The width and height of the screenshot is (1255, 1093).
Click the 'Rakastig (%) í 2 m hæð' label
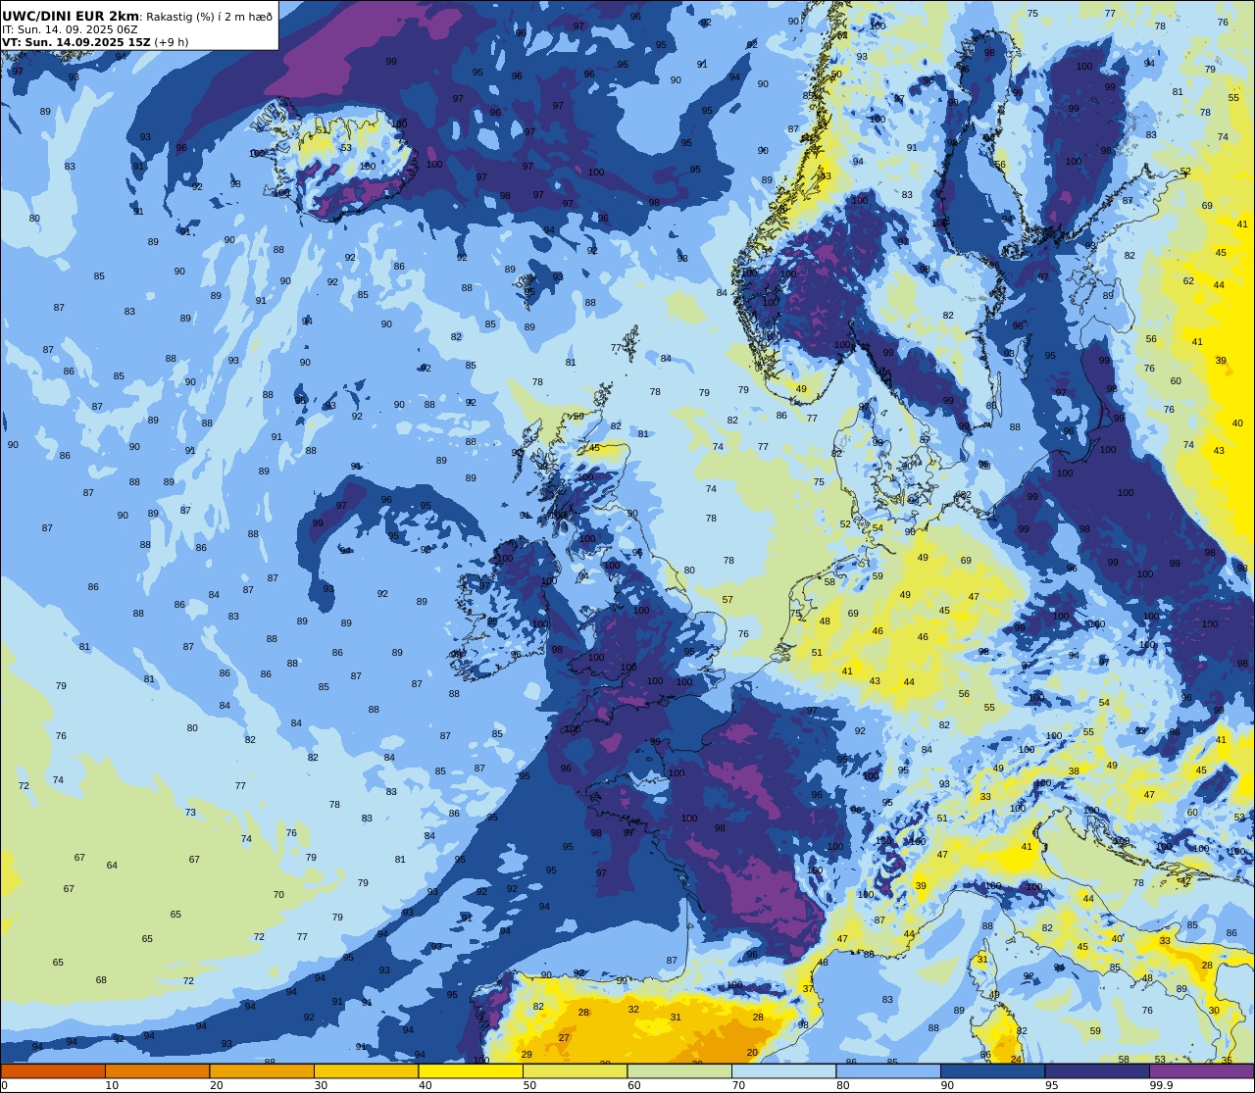click(x=209, y=17)
